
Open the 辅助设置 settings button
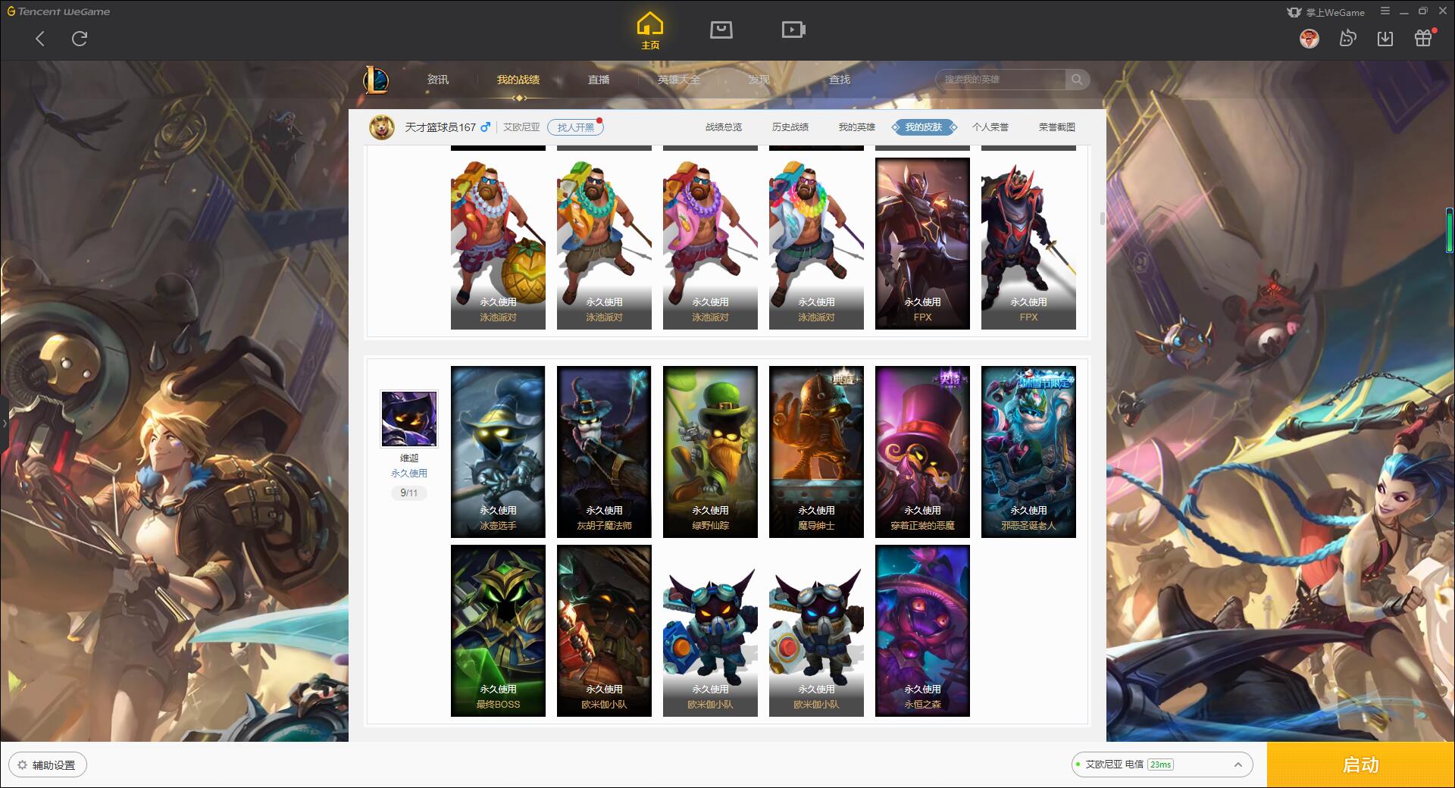point(48,765)
